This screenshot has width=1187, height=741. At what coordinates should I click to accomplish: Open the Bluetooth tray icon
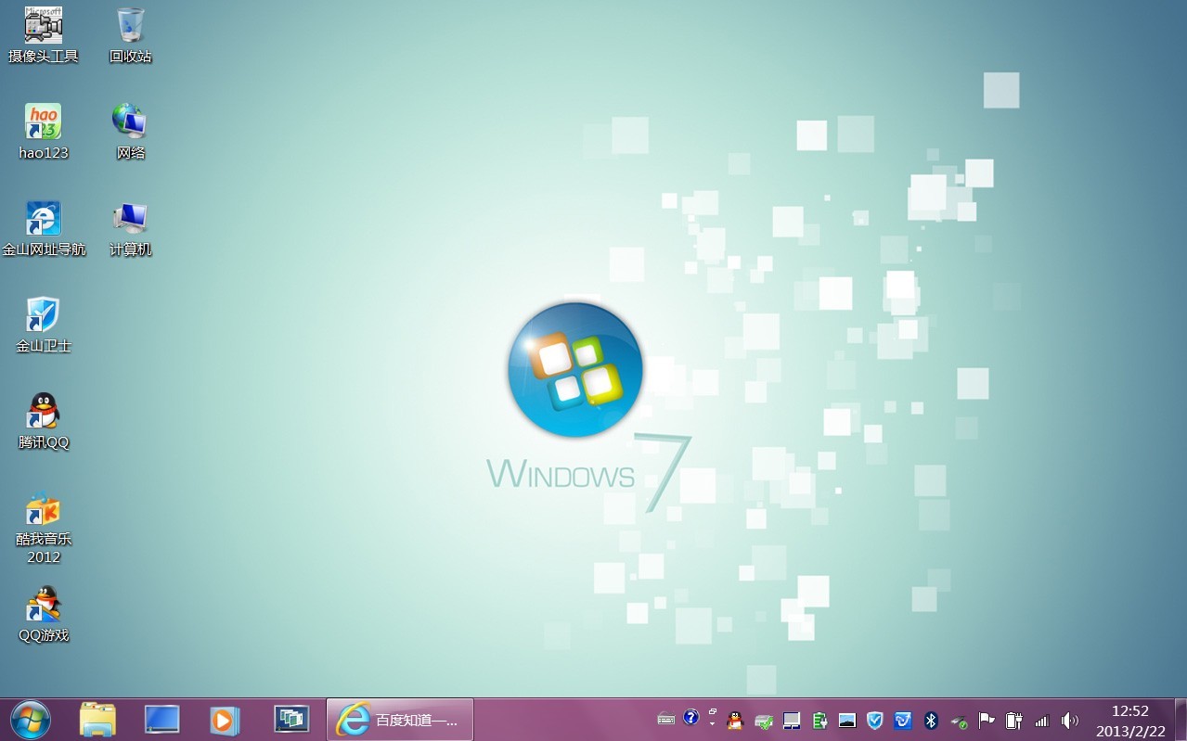pyautogui.click(x=931, y=721)
